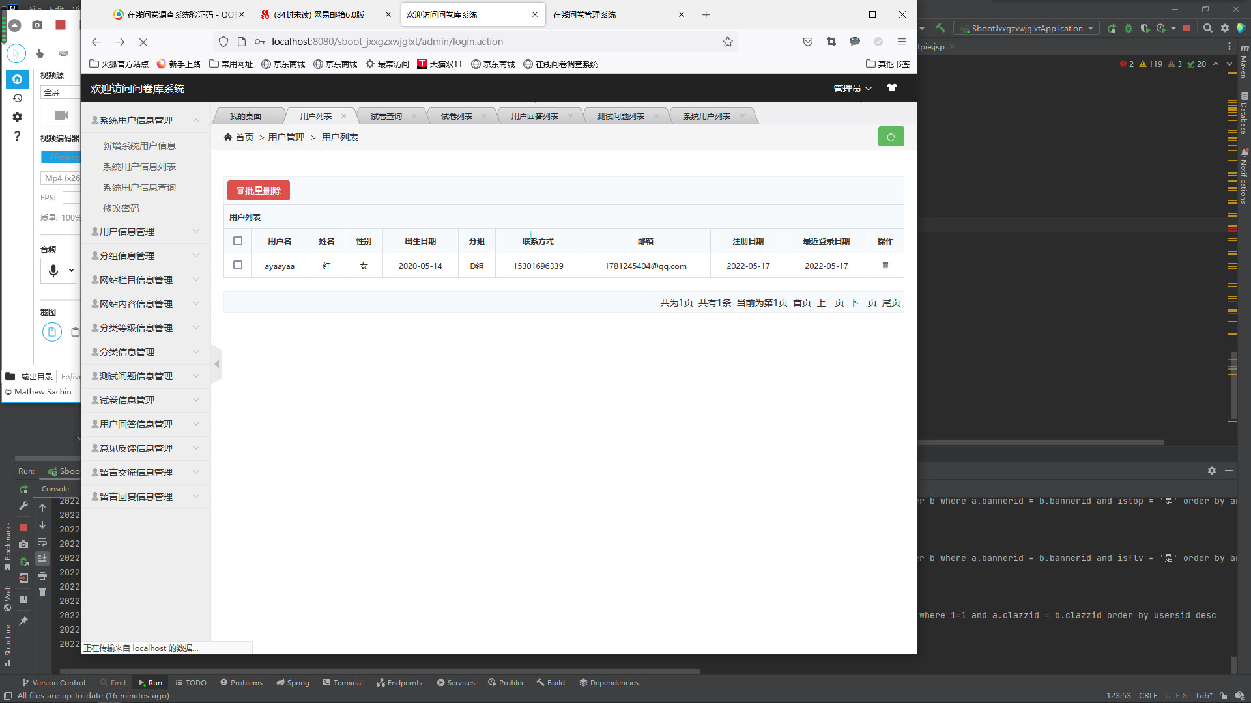Click the T-shirt skin icon in header
The image size is (1251, 703).
[x=892, y=88]
